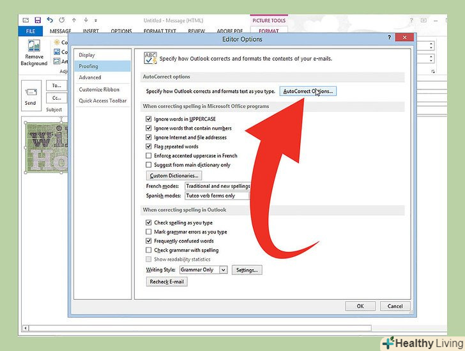Click the mail icon in title bar
Image resolution: width=465 pixels, height=351 pixels.
[26, 20]
